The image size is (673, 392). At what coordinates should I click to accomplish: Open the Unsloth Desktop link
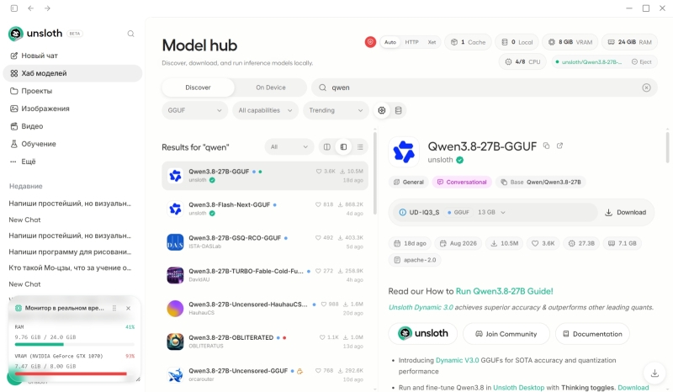coord(518,387)
